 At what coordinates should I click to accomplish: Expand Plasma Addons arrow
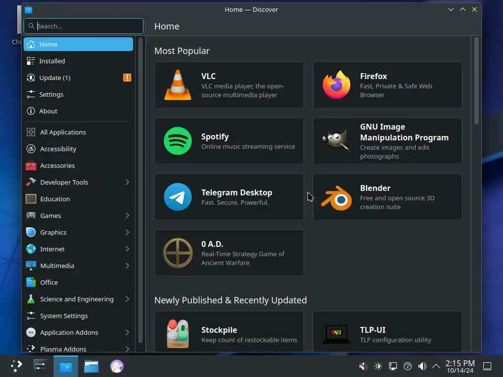[x=127, y=349]
